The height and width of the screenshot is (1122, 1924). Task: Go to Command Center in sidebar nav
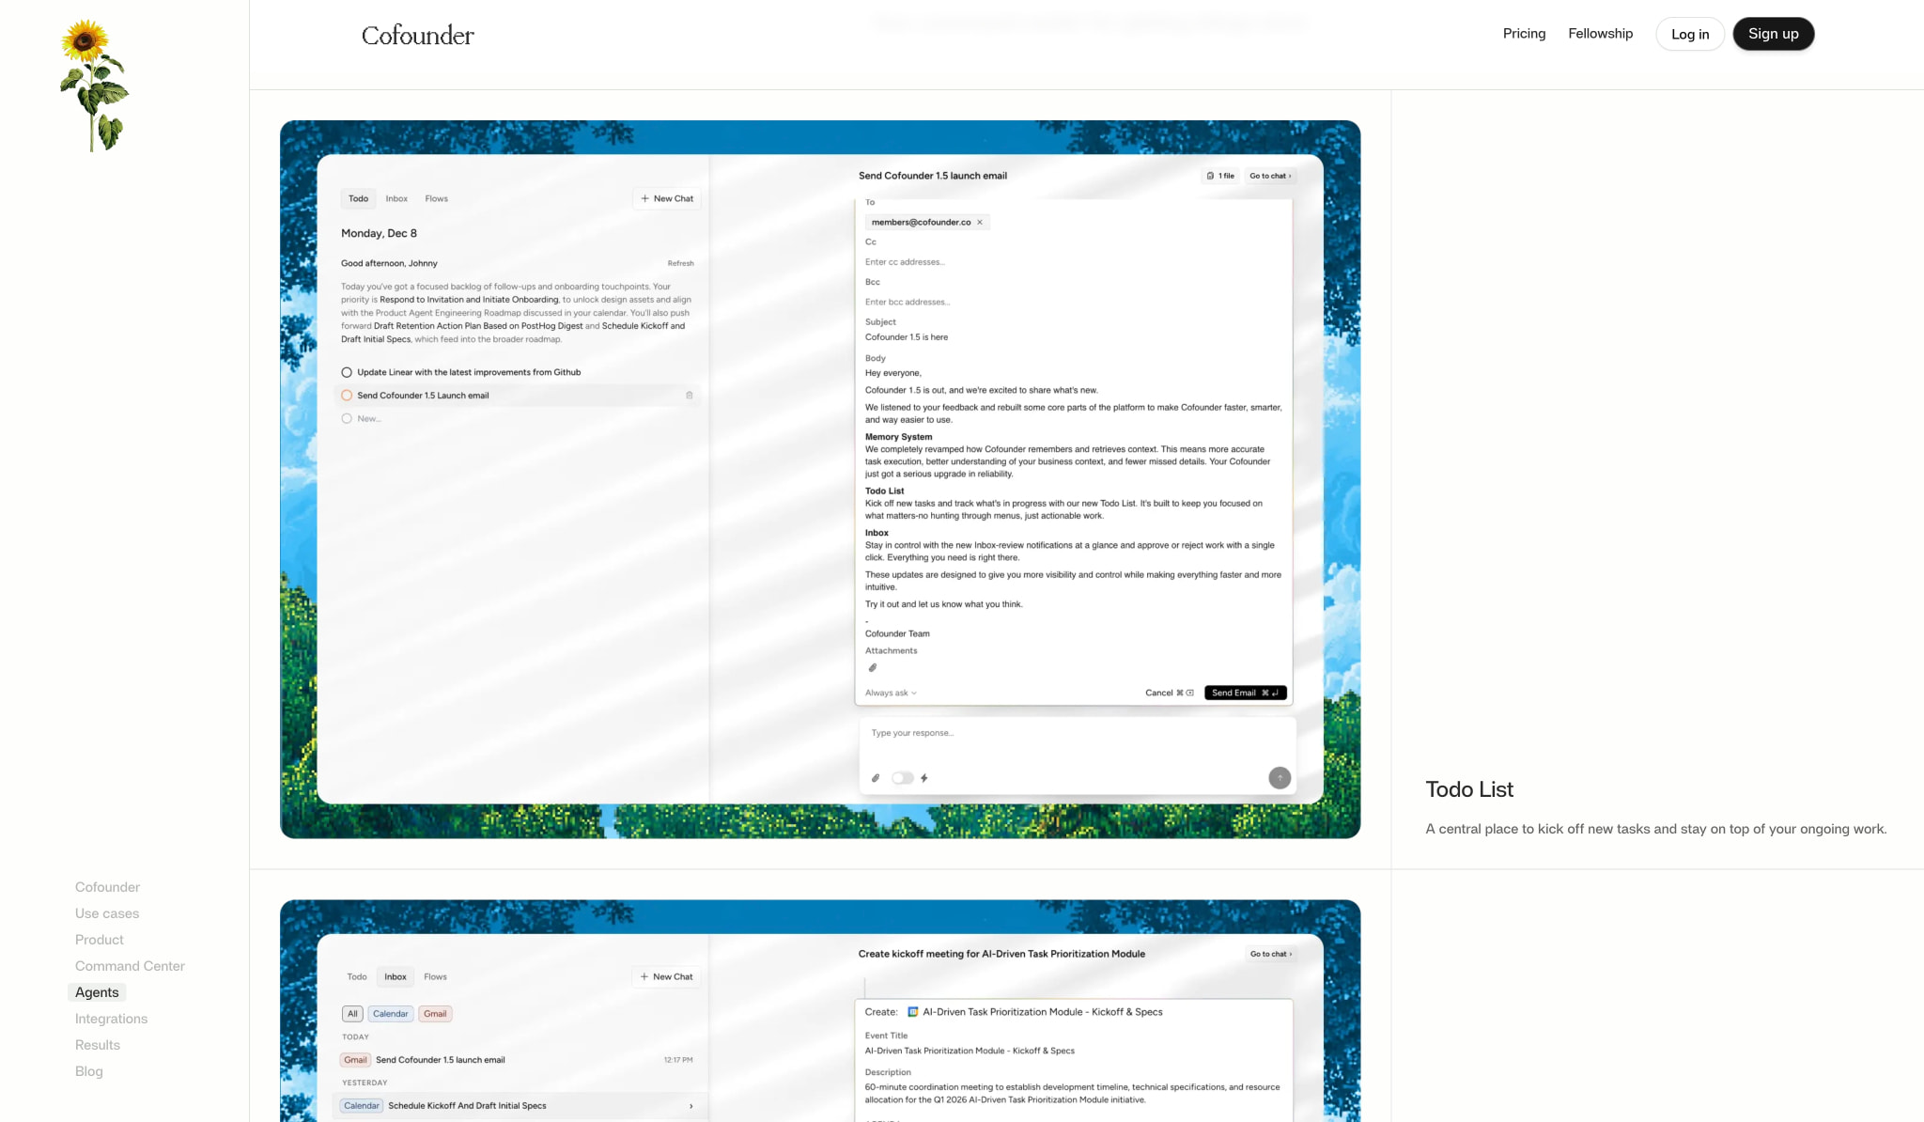click(130, 966)
